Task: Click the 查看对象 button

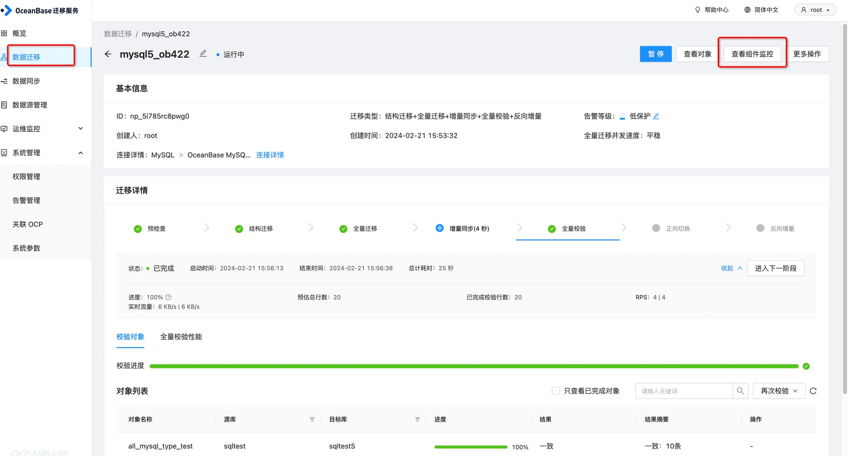Action: coord(697,54)
